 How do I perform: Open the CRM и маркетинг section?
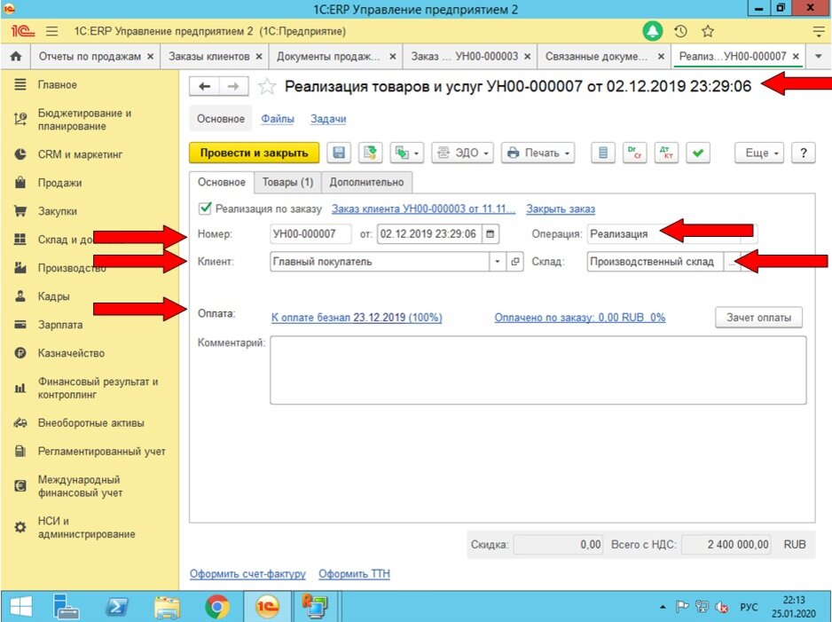tap(80, 154)
